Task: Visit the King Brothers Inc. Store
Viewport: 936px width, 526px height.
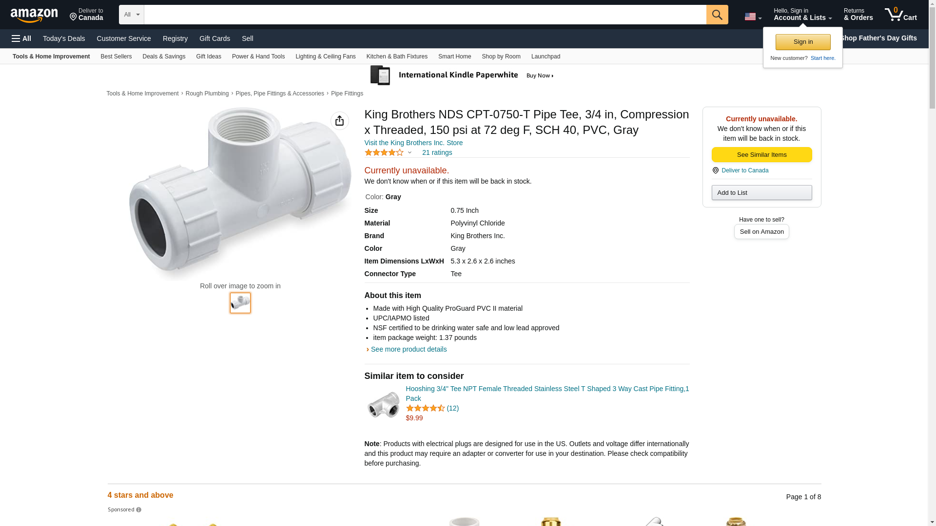Action: click(x=413, y=143)
